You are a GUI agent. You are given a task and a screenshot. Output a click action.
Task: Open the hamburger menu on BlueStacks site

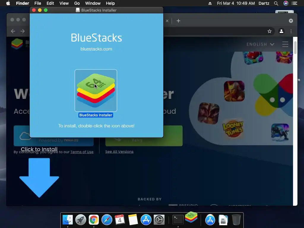coord(285,44)
